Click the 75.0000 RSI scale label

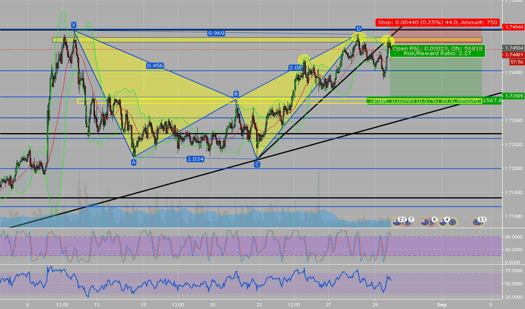(513, 271)
